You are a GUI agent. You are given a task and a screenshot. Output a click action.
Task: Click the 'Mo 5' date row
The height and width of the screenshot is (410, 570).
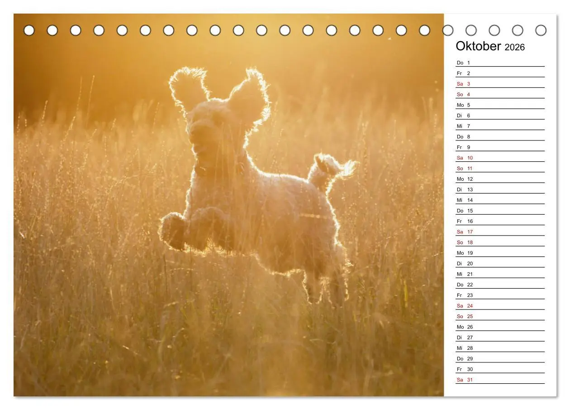(x=500, y=105)
